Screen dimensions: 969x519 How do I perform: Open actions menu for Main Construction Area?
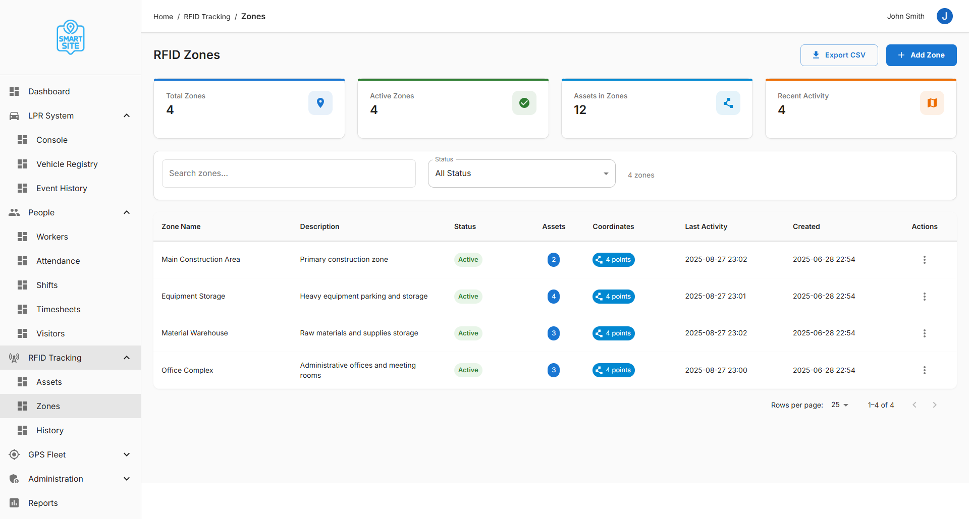(924, 260)
